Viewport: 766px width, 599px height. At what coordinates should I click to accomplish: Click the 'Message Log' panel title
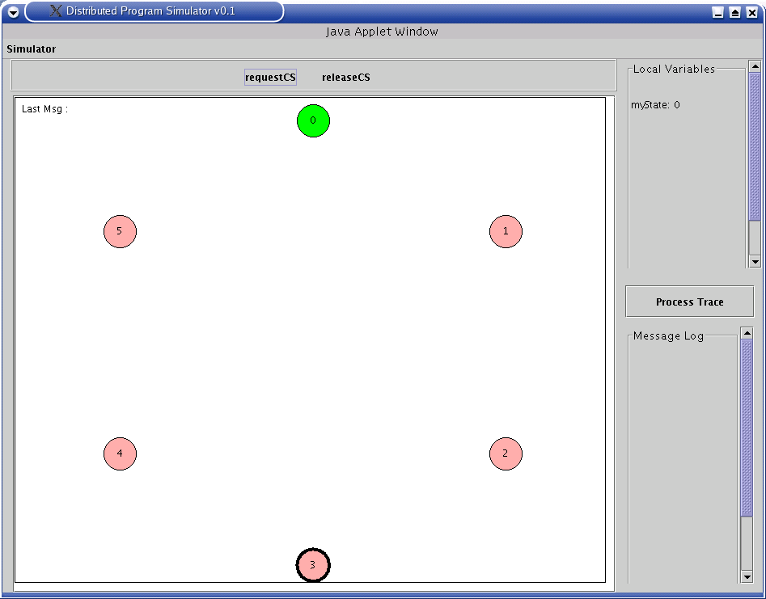[668, 335]
